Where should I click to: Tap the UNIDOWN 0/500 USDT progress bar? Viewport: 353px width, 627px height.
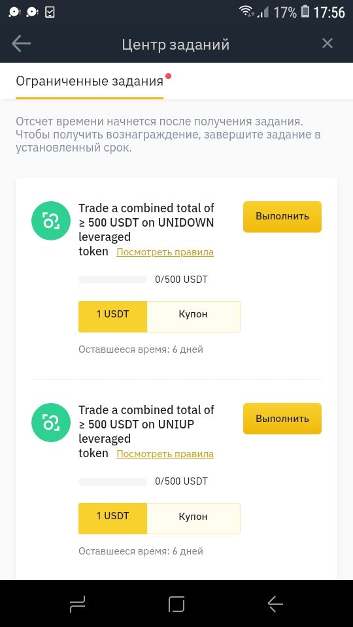pos(113,280)
